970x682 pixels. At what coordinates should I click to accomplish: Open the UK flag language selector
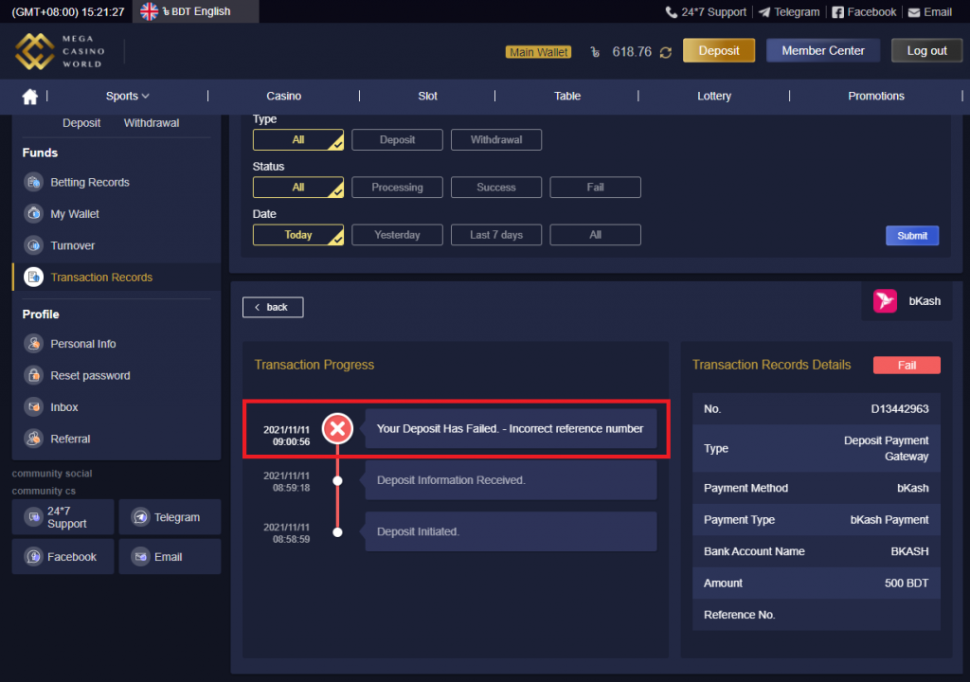point(149,11)
